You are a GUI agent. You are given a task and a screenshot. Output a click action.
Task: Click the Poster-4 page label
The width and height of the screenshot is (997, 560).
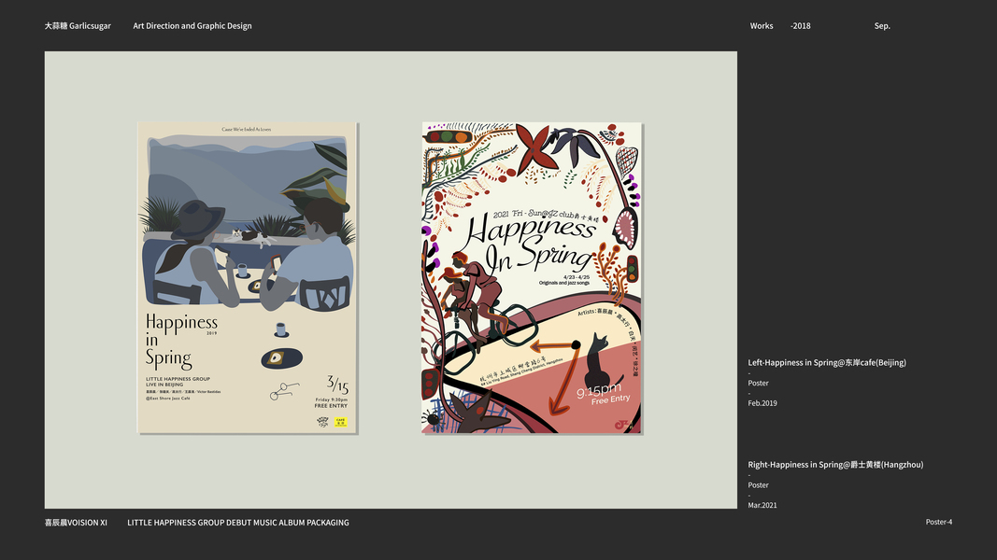point(938,522)
